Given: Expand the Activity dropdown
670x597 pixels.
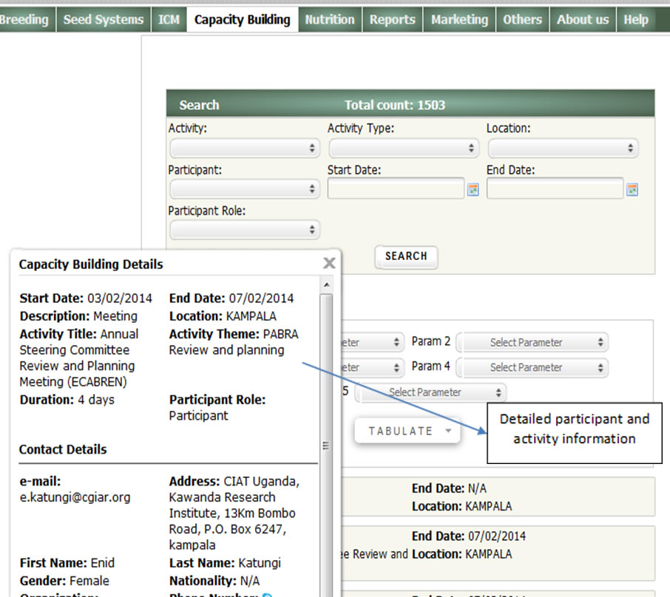Looking at the screenshot, I should click(x=244, y=149).
